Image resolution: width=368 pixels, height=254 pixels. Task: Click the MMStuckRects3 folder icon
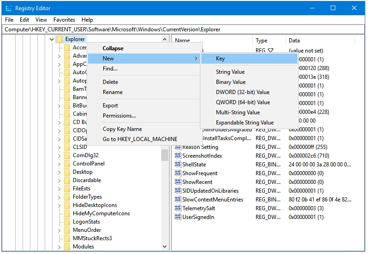(x=67, y=238)
